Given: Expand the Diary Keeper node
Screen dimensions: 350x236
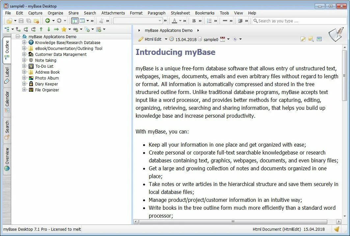Looking at the screenshot, I should click(24, 84).
